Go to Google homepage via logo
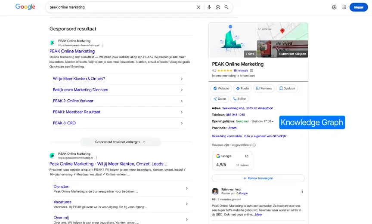This screenshot has width=372, height=224. pos(25,7)
